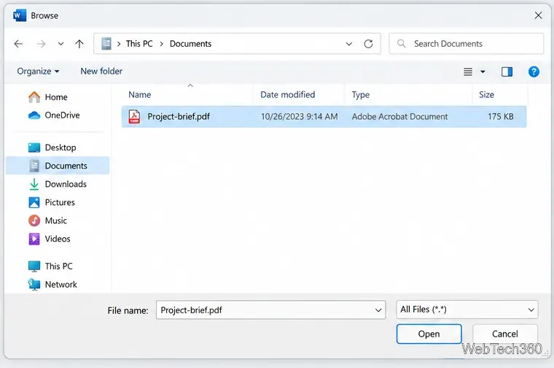The image size is (554, 368).
Task: Create a New folder
Action: (101, 71)
